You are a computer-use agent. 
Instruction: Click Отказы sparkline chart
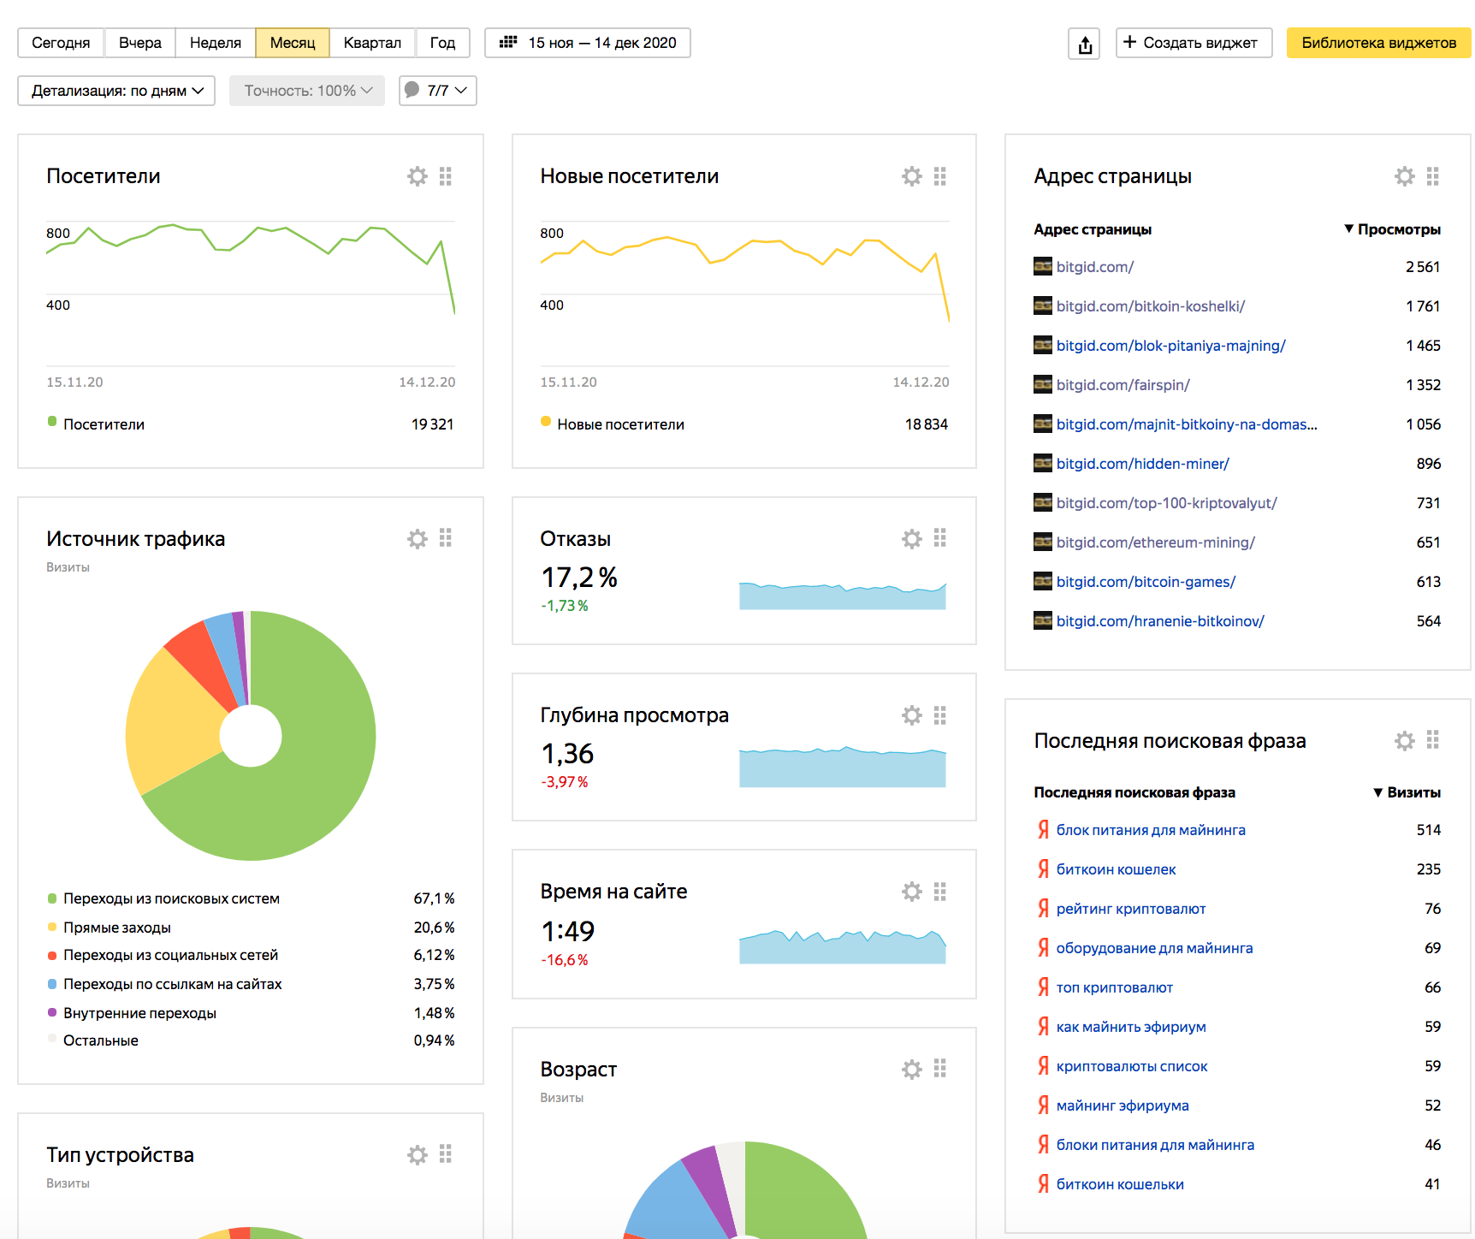click(843, 596)
